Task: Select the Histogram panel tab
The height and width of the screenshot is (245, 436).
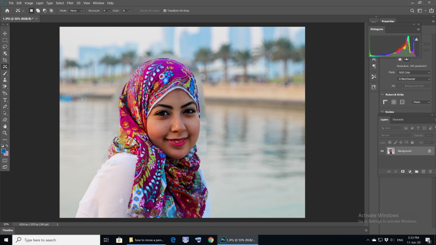Action: (x=377, y=29)
